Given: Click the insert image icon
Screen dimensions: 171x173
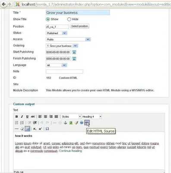Looking at the screenshot, I should [71, 123].
